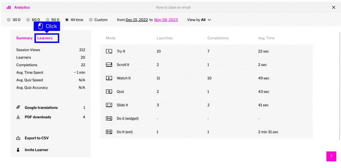
Task: Click the Do It (ext) icon
Action: (109, 132)
